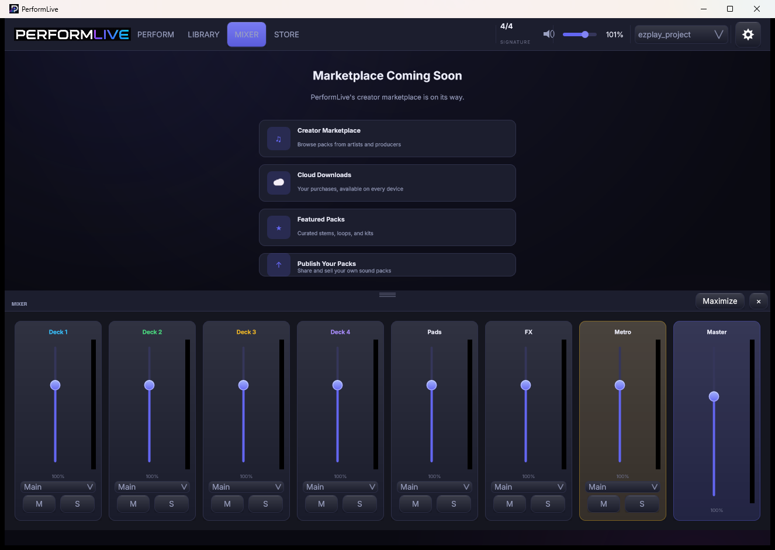Click the mixer panel drag handle
This screenshot has height=550, width=775.
387,295
